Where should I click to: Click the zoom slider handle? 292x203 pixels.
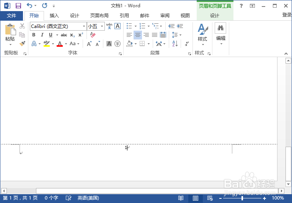[x=242, y=198]
